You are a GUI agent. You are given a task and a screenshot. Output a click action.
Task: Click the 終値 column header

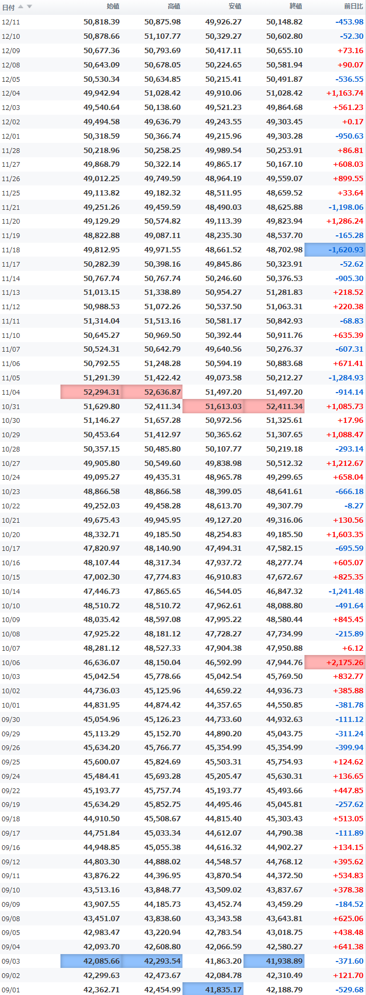(x=296, y=6)
